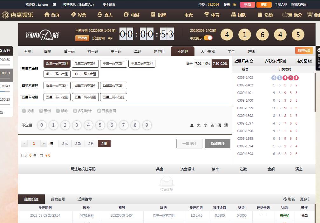Click the refresh icon beside 近期开奖
This screenshot has height=223, width=320.
pos(252,61)
